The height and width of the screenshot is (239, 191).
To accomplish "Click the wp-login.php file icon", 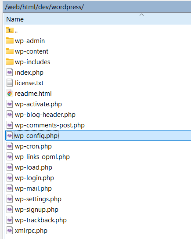I will coord(10,178).
